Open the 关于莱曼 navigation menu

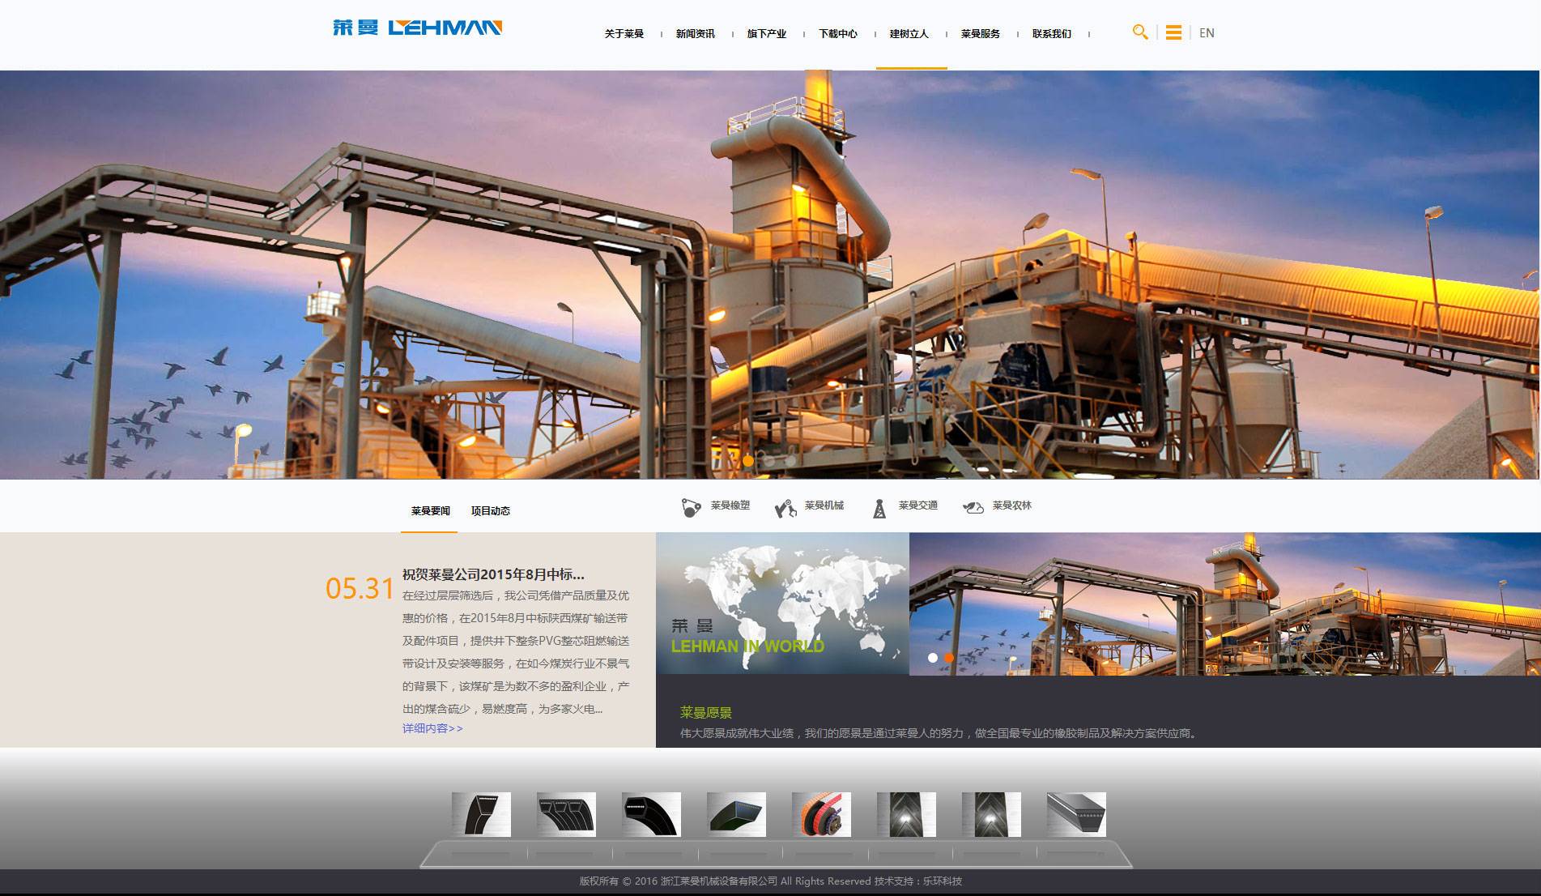[624, 34]
